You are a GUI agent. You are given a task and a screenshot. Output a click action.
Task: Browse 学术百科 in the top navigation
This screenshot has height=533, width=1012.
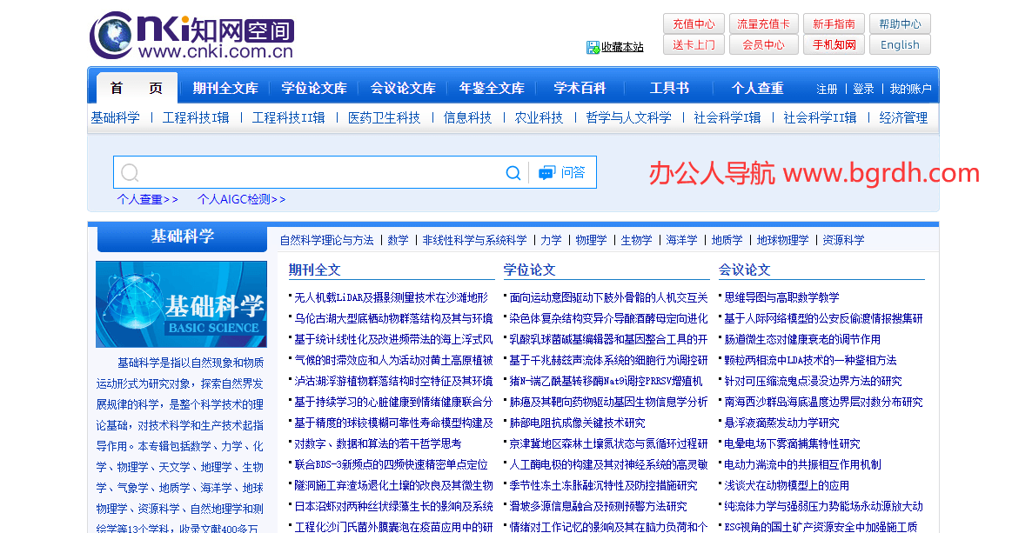coord(578,88)
